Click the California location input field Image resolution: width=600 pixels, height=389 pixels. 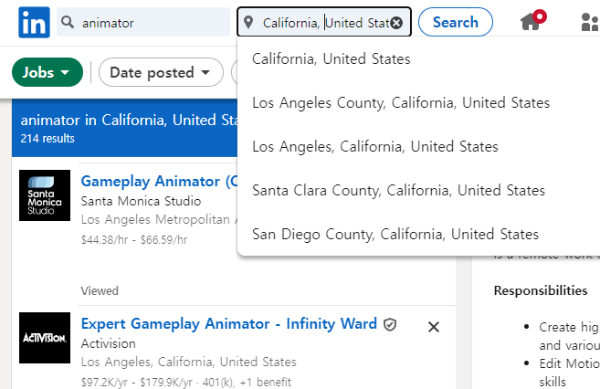(324, 22)
